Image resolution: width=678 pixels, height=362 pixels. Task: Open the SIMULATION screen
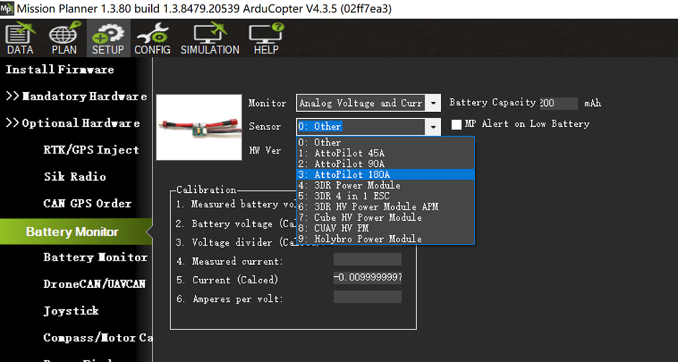(210, 39)
